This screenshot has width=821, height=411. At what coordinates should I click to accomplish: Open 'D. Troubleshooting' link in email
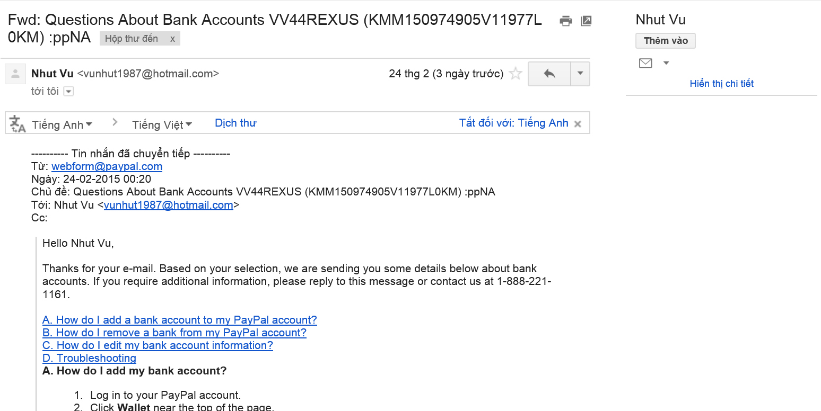pyautogui.click(x=89, y=358)
